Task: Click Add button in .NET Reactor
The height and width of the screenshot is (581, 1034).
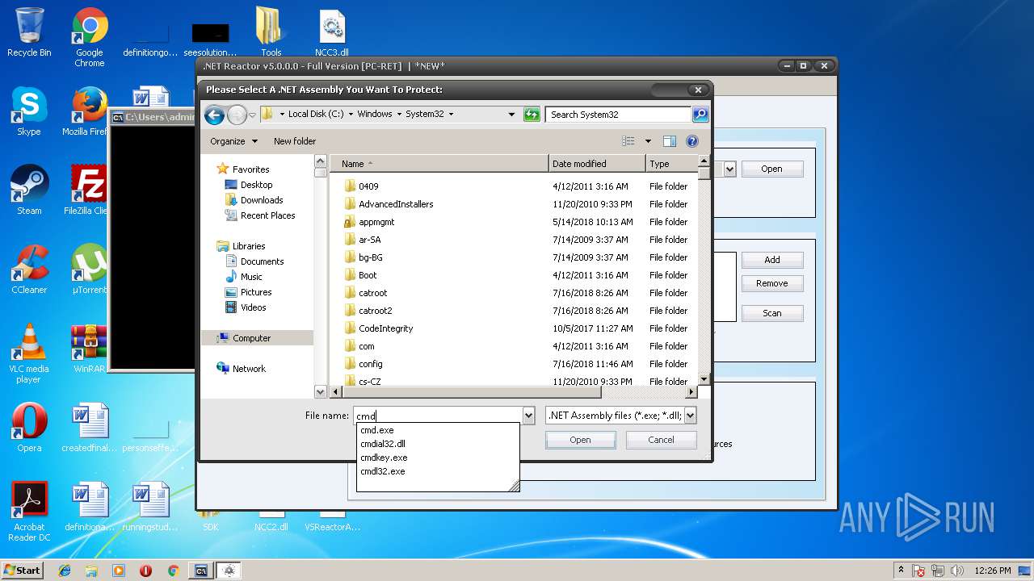Action: click(x=772, y=260)
